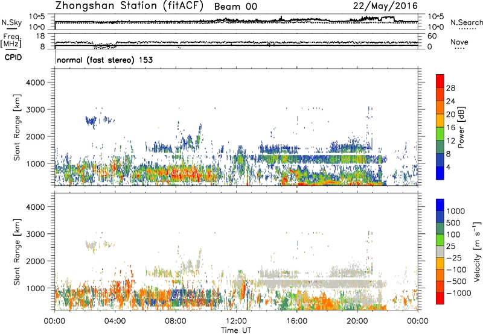Viewport: 483px width, 334px height.
Task: Pick the red top segment of Power bar
Action: (x=440, y=81)
